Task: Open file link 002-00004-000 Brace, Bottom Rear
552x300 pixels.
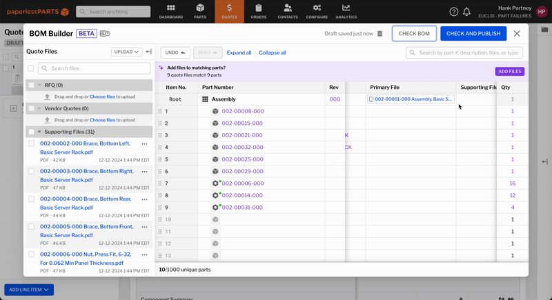Action: tap(86, 203)
